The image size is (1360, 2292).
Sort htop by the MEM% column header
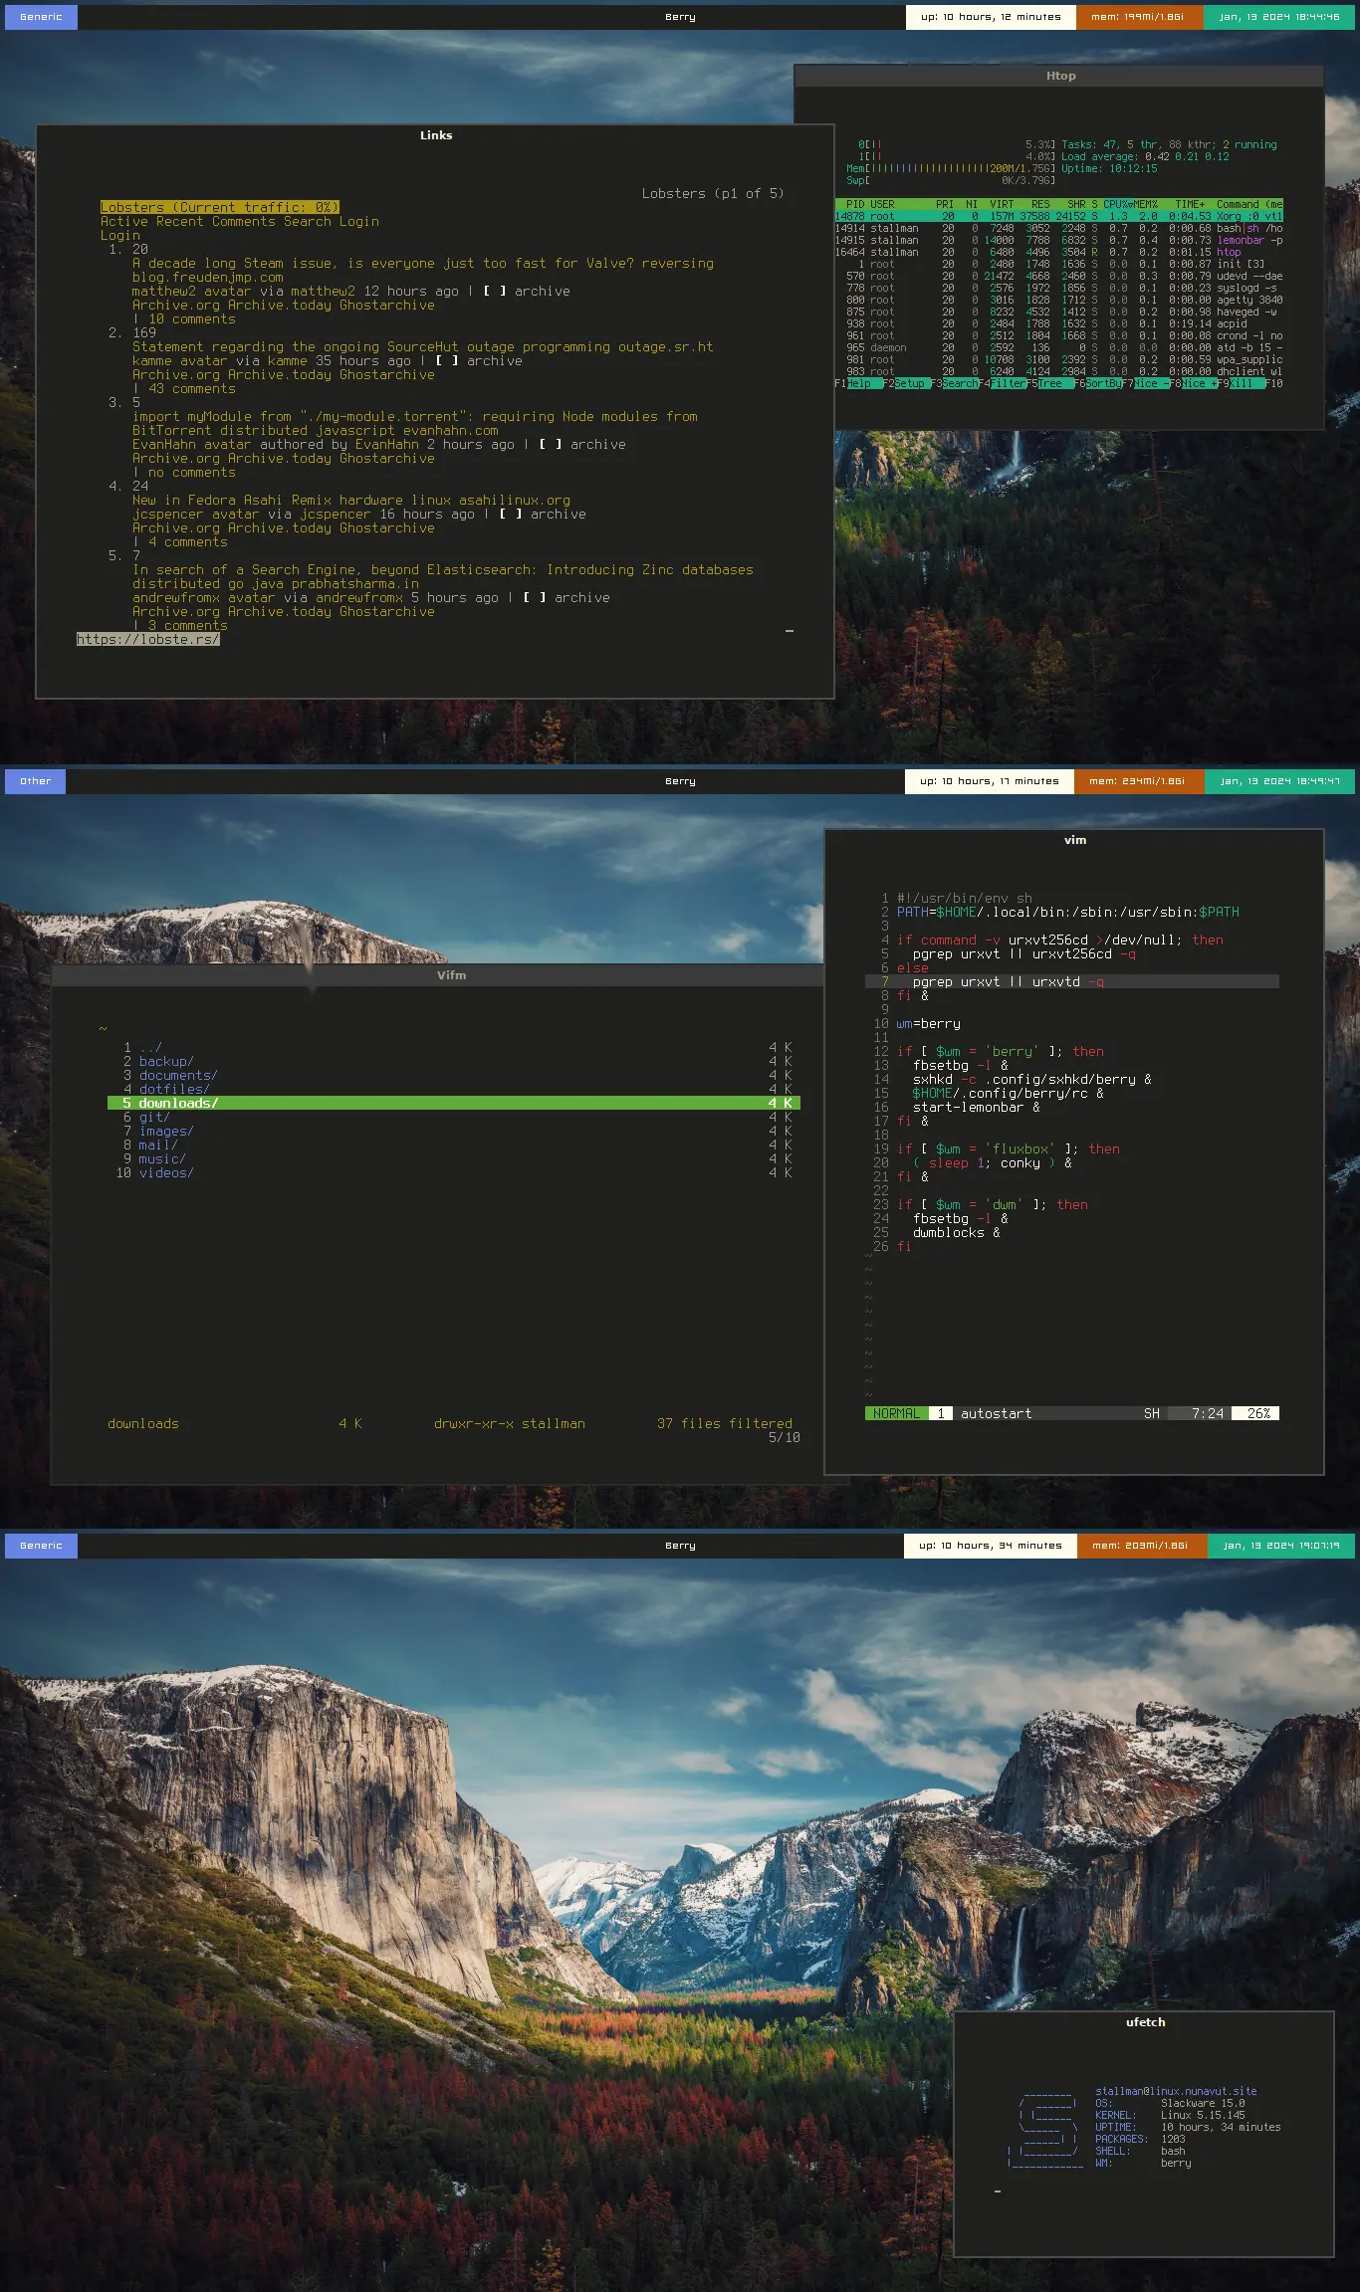(x=1146, y=204)
